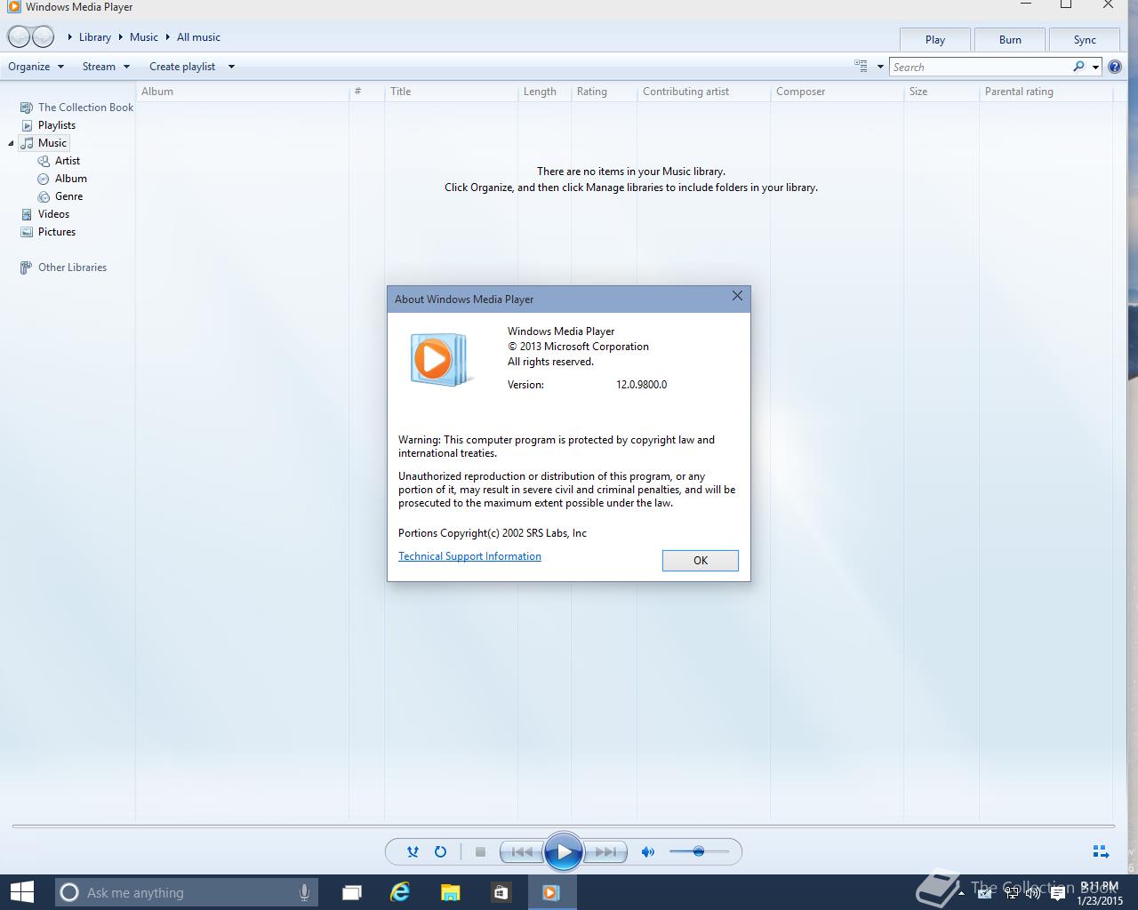
Task: Sort by the Title column header
Action: click(x=451, y=92)
